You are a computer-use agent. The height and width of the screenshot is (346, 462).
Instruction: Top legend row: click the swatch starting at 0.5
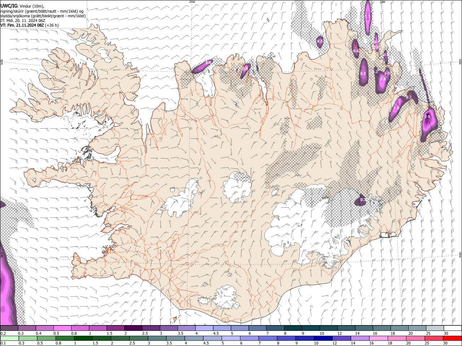62,328
